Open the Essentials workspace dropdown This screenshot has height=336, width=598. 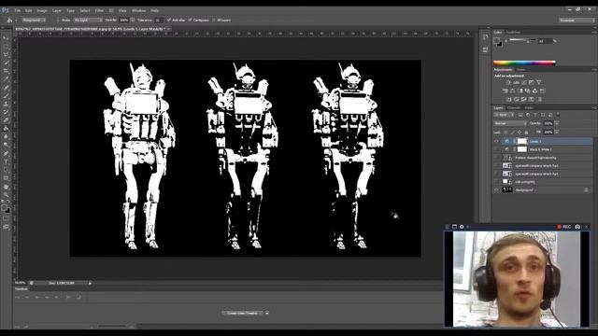[577, 21]
